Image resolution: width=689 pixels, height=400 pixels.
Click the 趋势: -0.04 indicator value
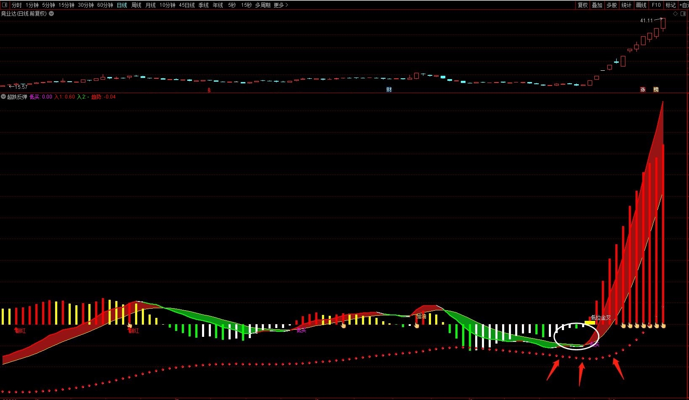(x=104, y=97)
